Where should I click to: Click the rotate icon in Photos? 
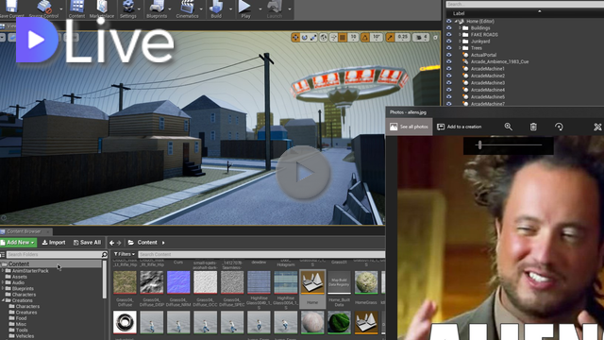(x=559, y=127)
